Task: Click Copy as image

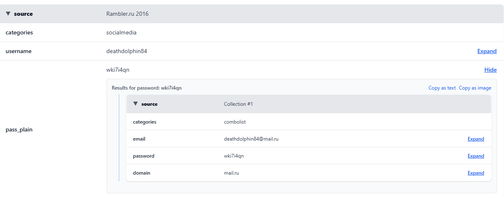Action: (x=475, y=88)
